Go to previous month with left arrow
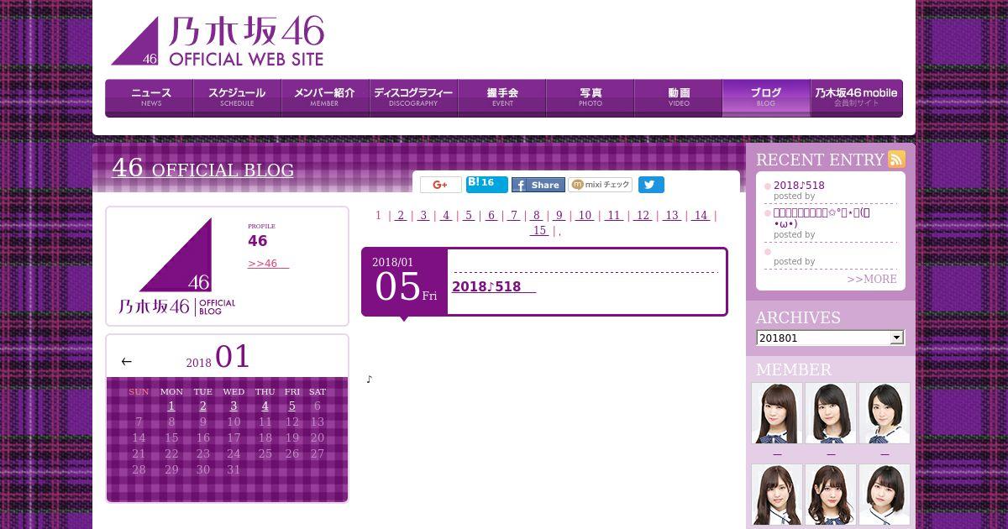 pyautogui.click(x=126, y=362)
